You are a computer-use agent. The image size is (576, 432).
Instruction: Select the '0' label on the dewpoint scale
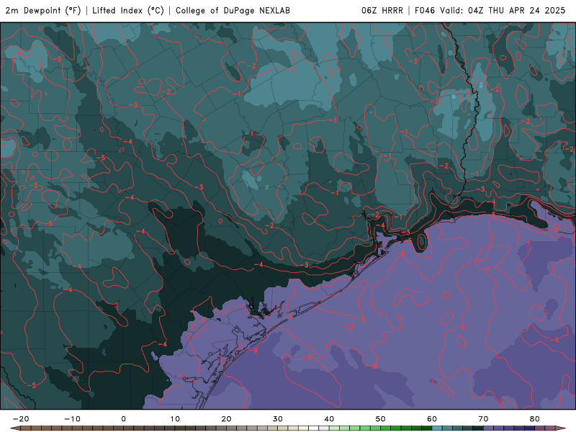[x=123, y=419]
